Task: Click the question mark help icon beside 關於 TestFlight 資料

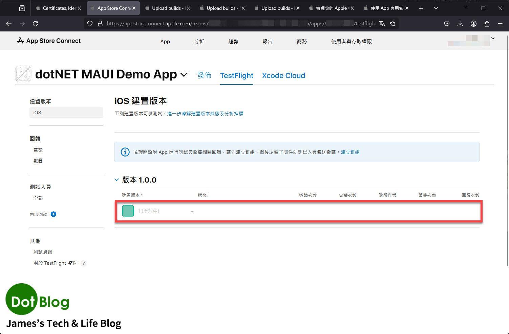Action: click(x=84, y=263)
